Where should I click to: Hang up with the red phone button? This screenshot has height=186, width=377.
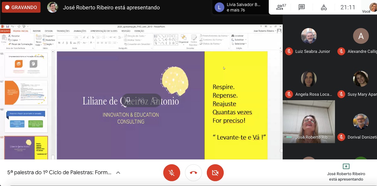pos(193,173)
